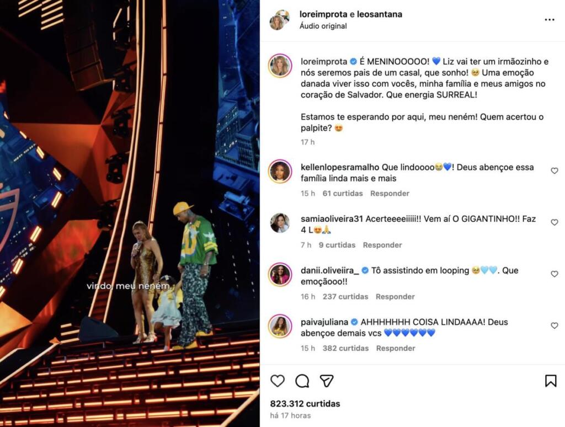Open the loreimprota caption avatar story

pyautogui.click(x=280, y=66)
